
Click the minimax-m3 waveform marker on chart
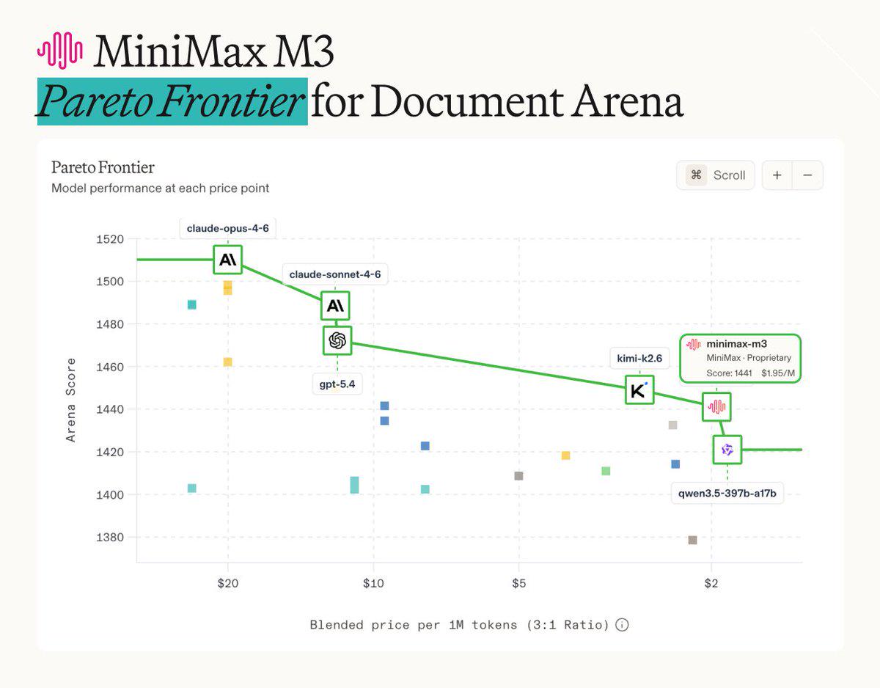[716, 406]
